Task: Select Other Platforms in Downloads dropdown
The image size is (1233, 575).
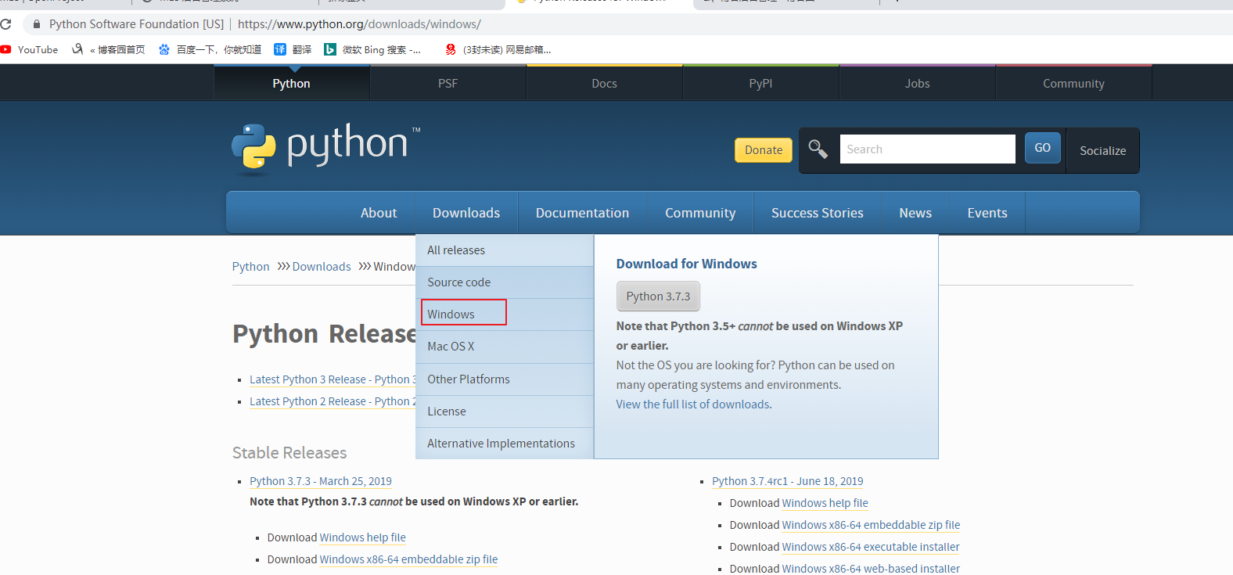Action: coord(505,379)
